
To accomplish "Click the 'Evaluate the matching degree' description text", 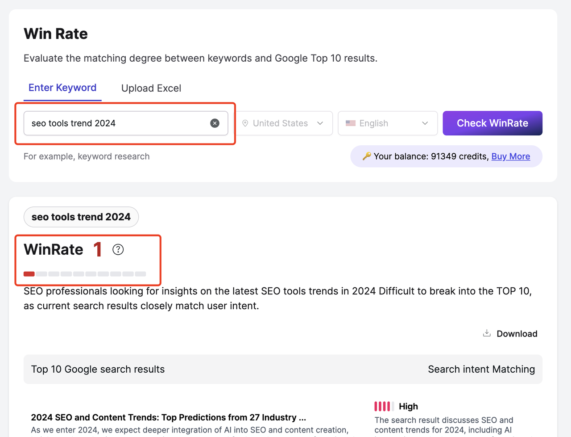I will point(200,58).
